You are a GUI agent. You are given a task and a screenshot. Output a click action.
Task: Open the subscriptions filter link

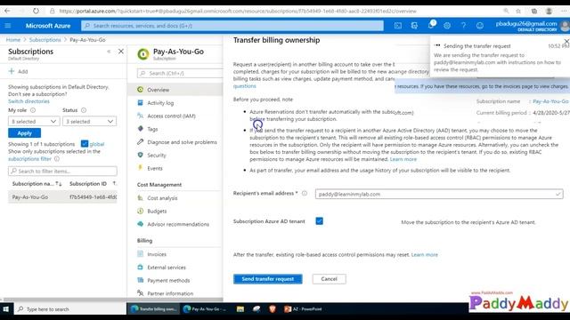pyautogui.click(x=29, y=159)
